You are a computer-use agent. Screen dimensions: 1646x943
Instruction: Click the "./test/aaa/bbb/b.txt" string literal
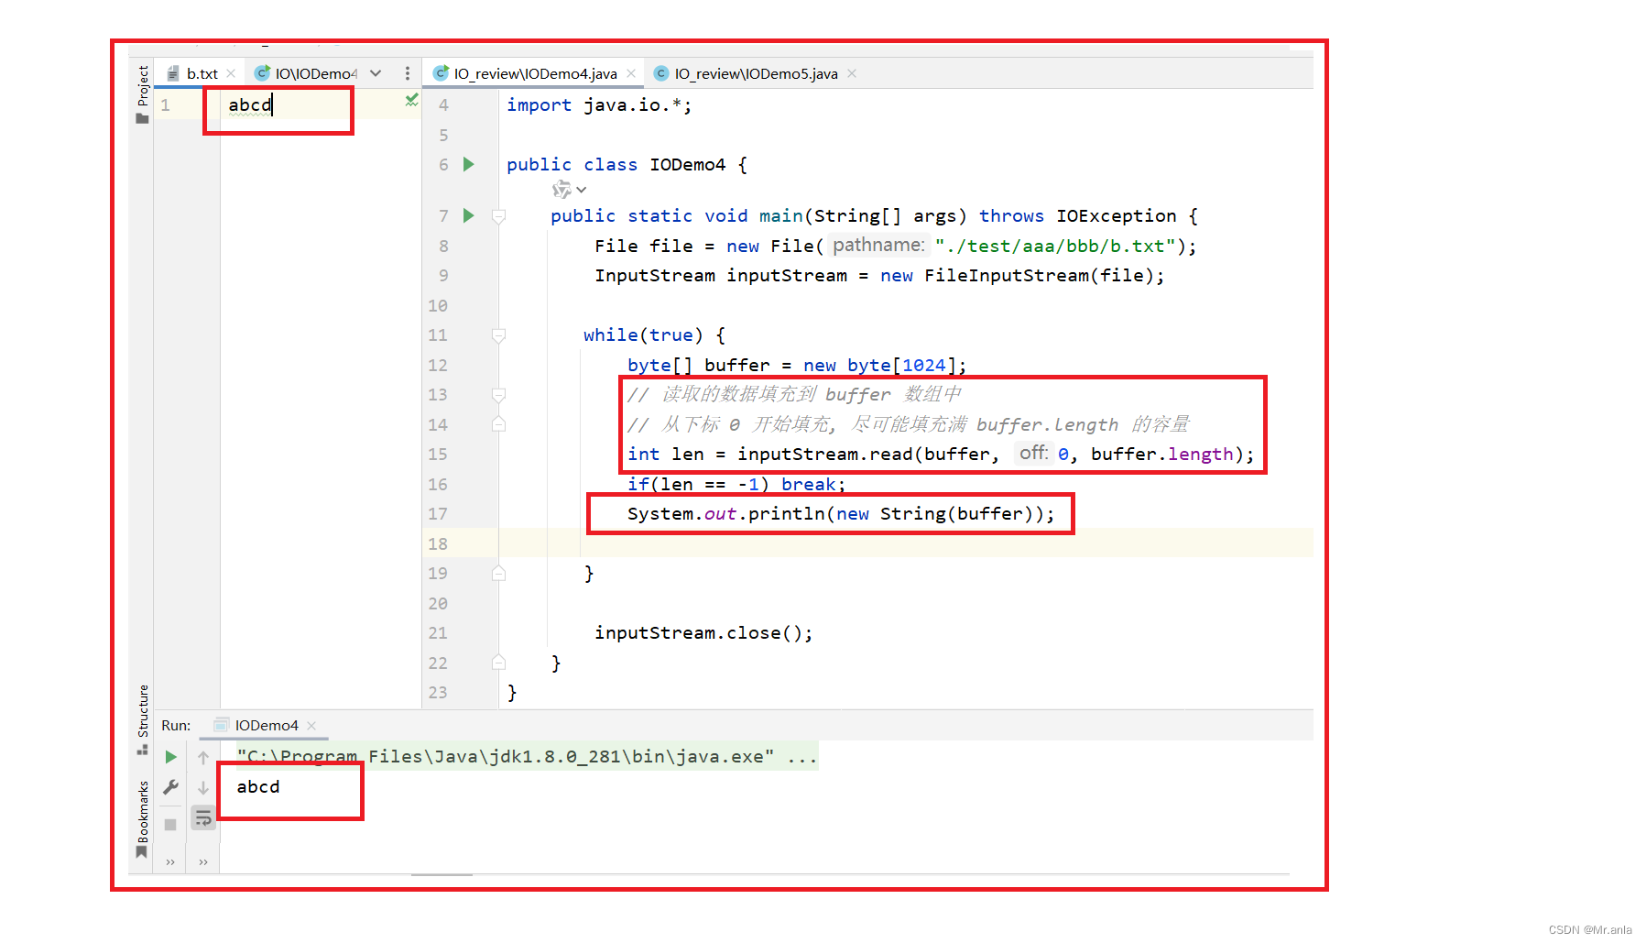coord(1054,246)
